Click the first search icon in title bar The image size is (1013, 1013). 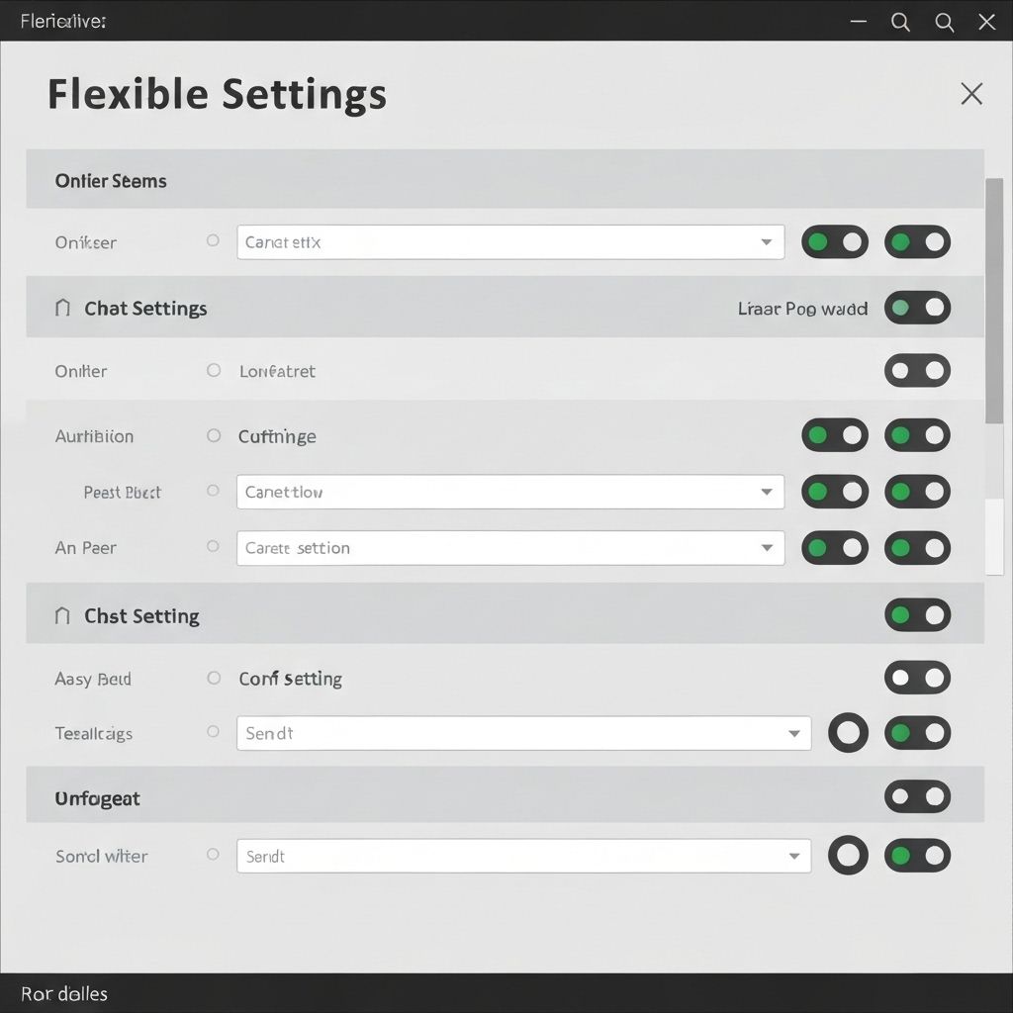[x=900, y=22]
